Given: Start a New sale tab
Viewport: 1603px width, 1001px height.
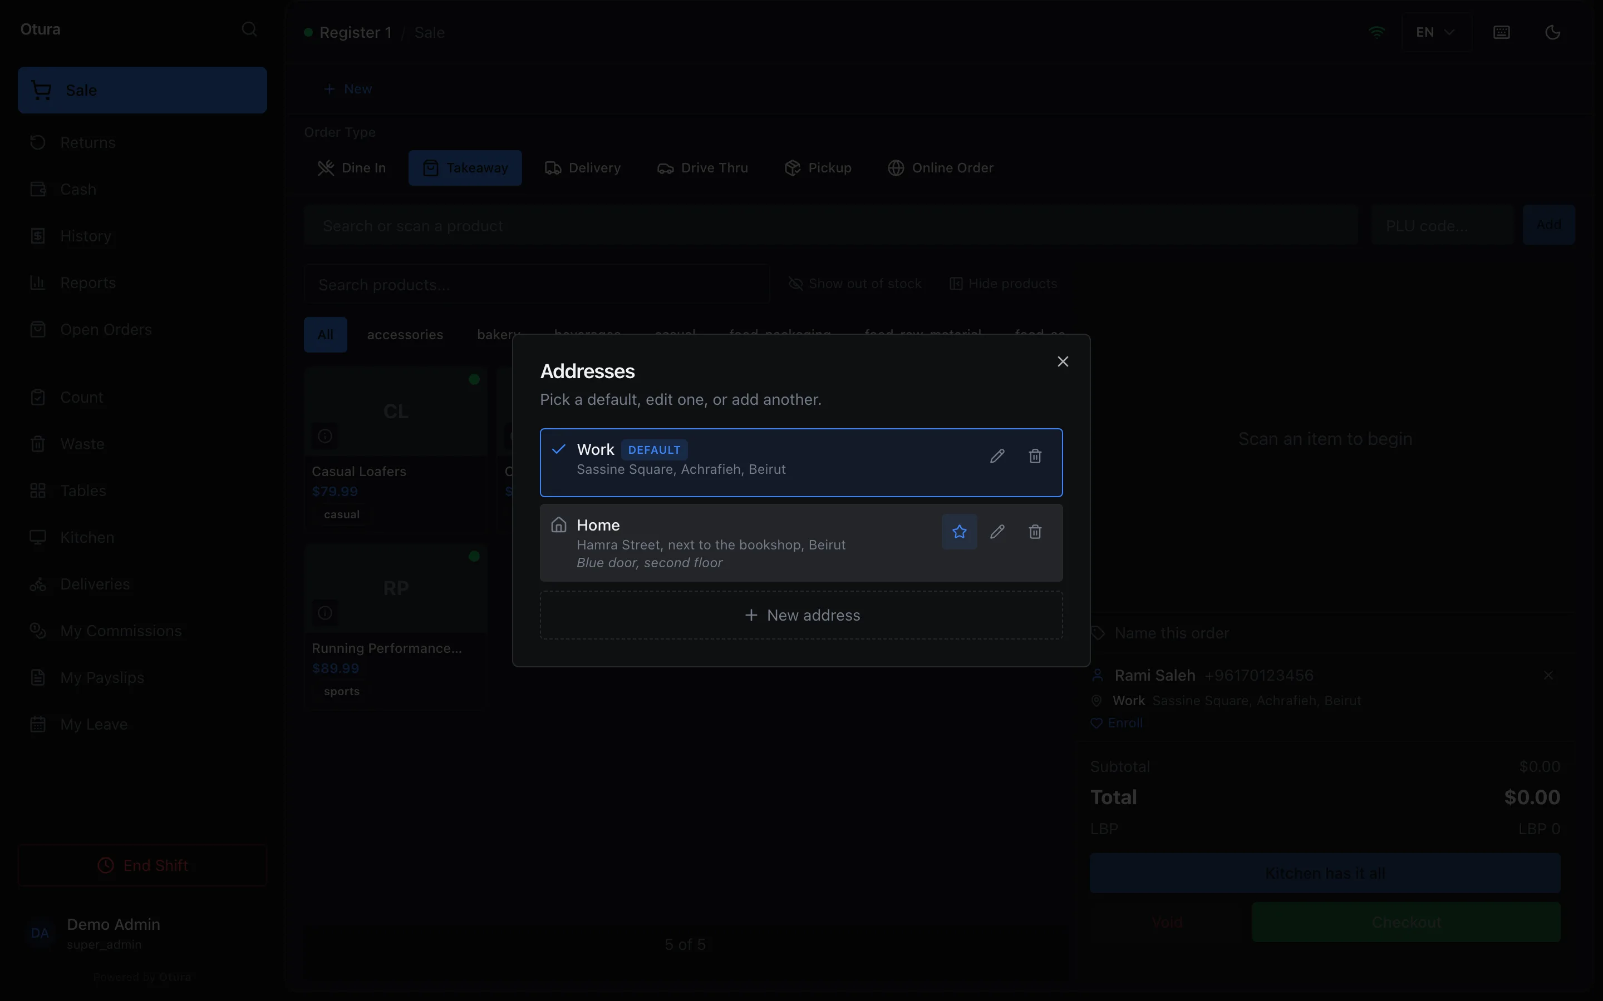Looking at the screenshot, I should pos(348,89).
